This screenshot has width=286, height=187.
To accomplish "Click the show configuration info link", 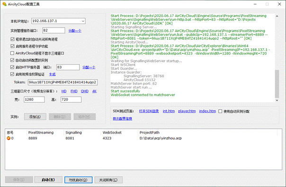I will pos(122,119).
